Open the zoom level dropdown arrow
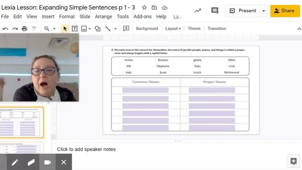The width and height of the screenshot is (302, 170). (x=54, y=29)
